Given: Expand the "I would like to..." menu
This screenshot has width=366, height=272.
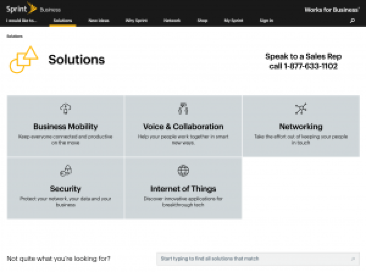Looking at the screenshot, I should (x=21, y=21).
